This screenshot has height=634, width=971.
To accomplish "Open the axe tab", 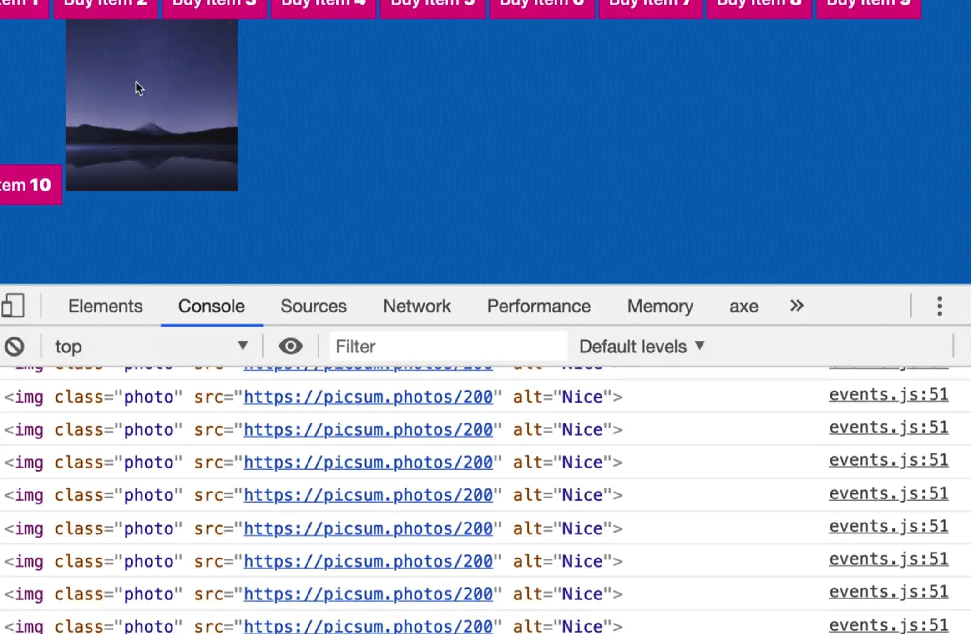I will [x=743, y=306].
